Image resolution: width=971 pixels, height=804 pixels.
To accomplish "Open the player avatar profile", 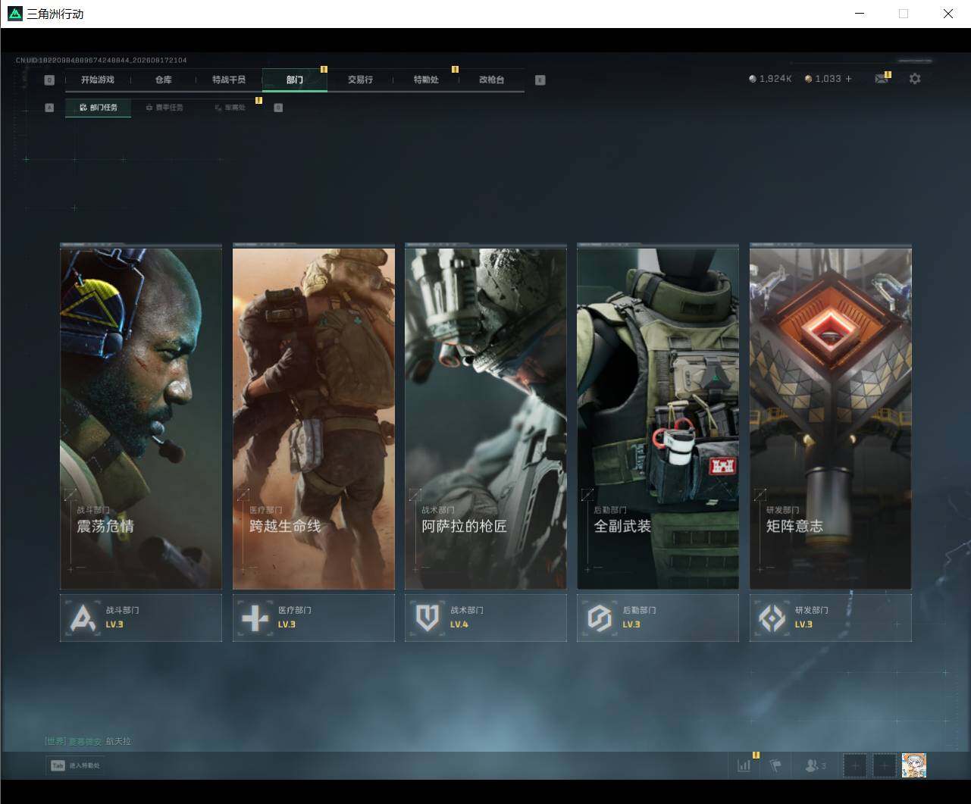I will pos(914,765).
